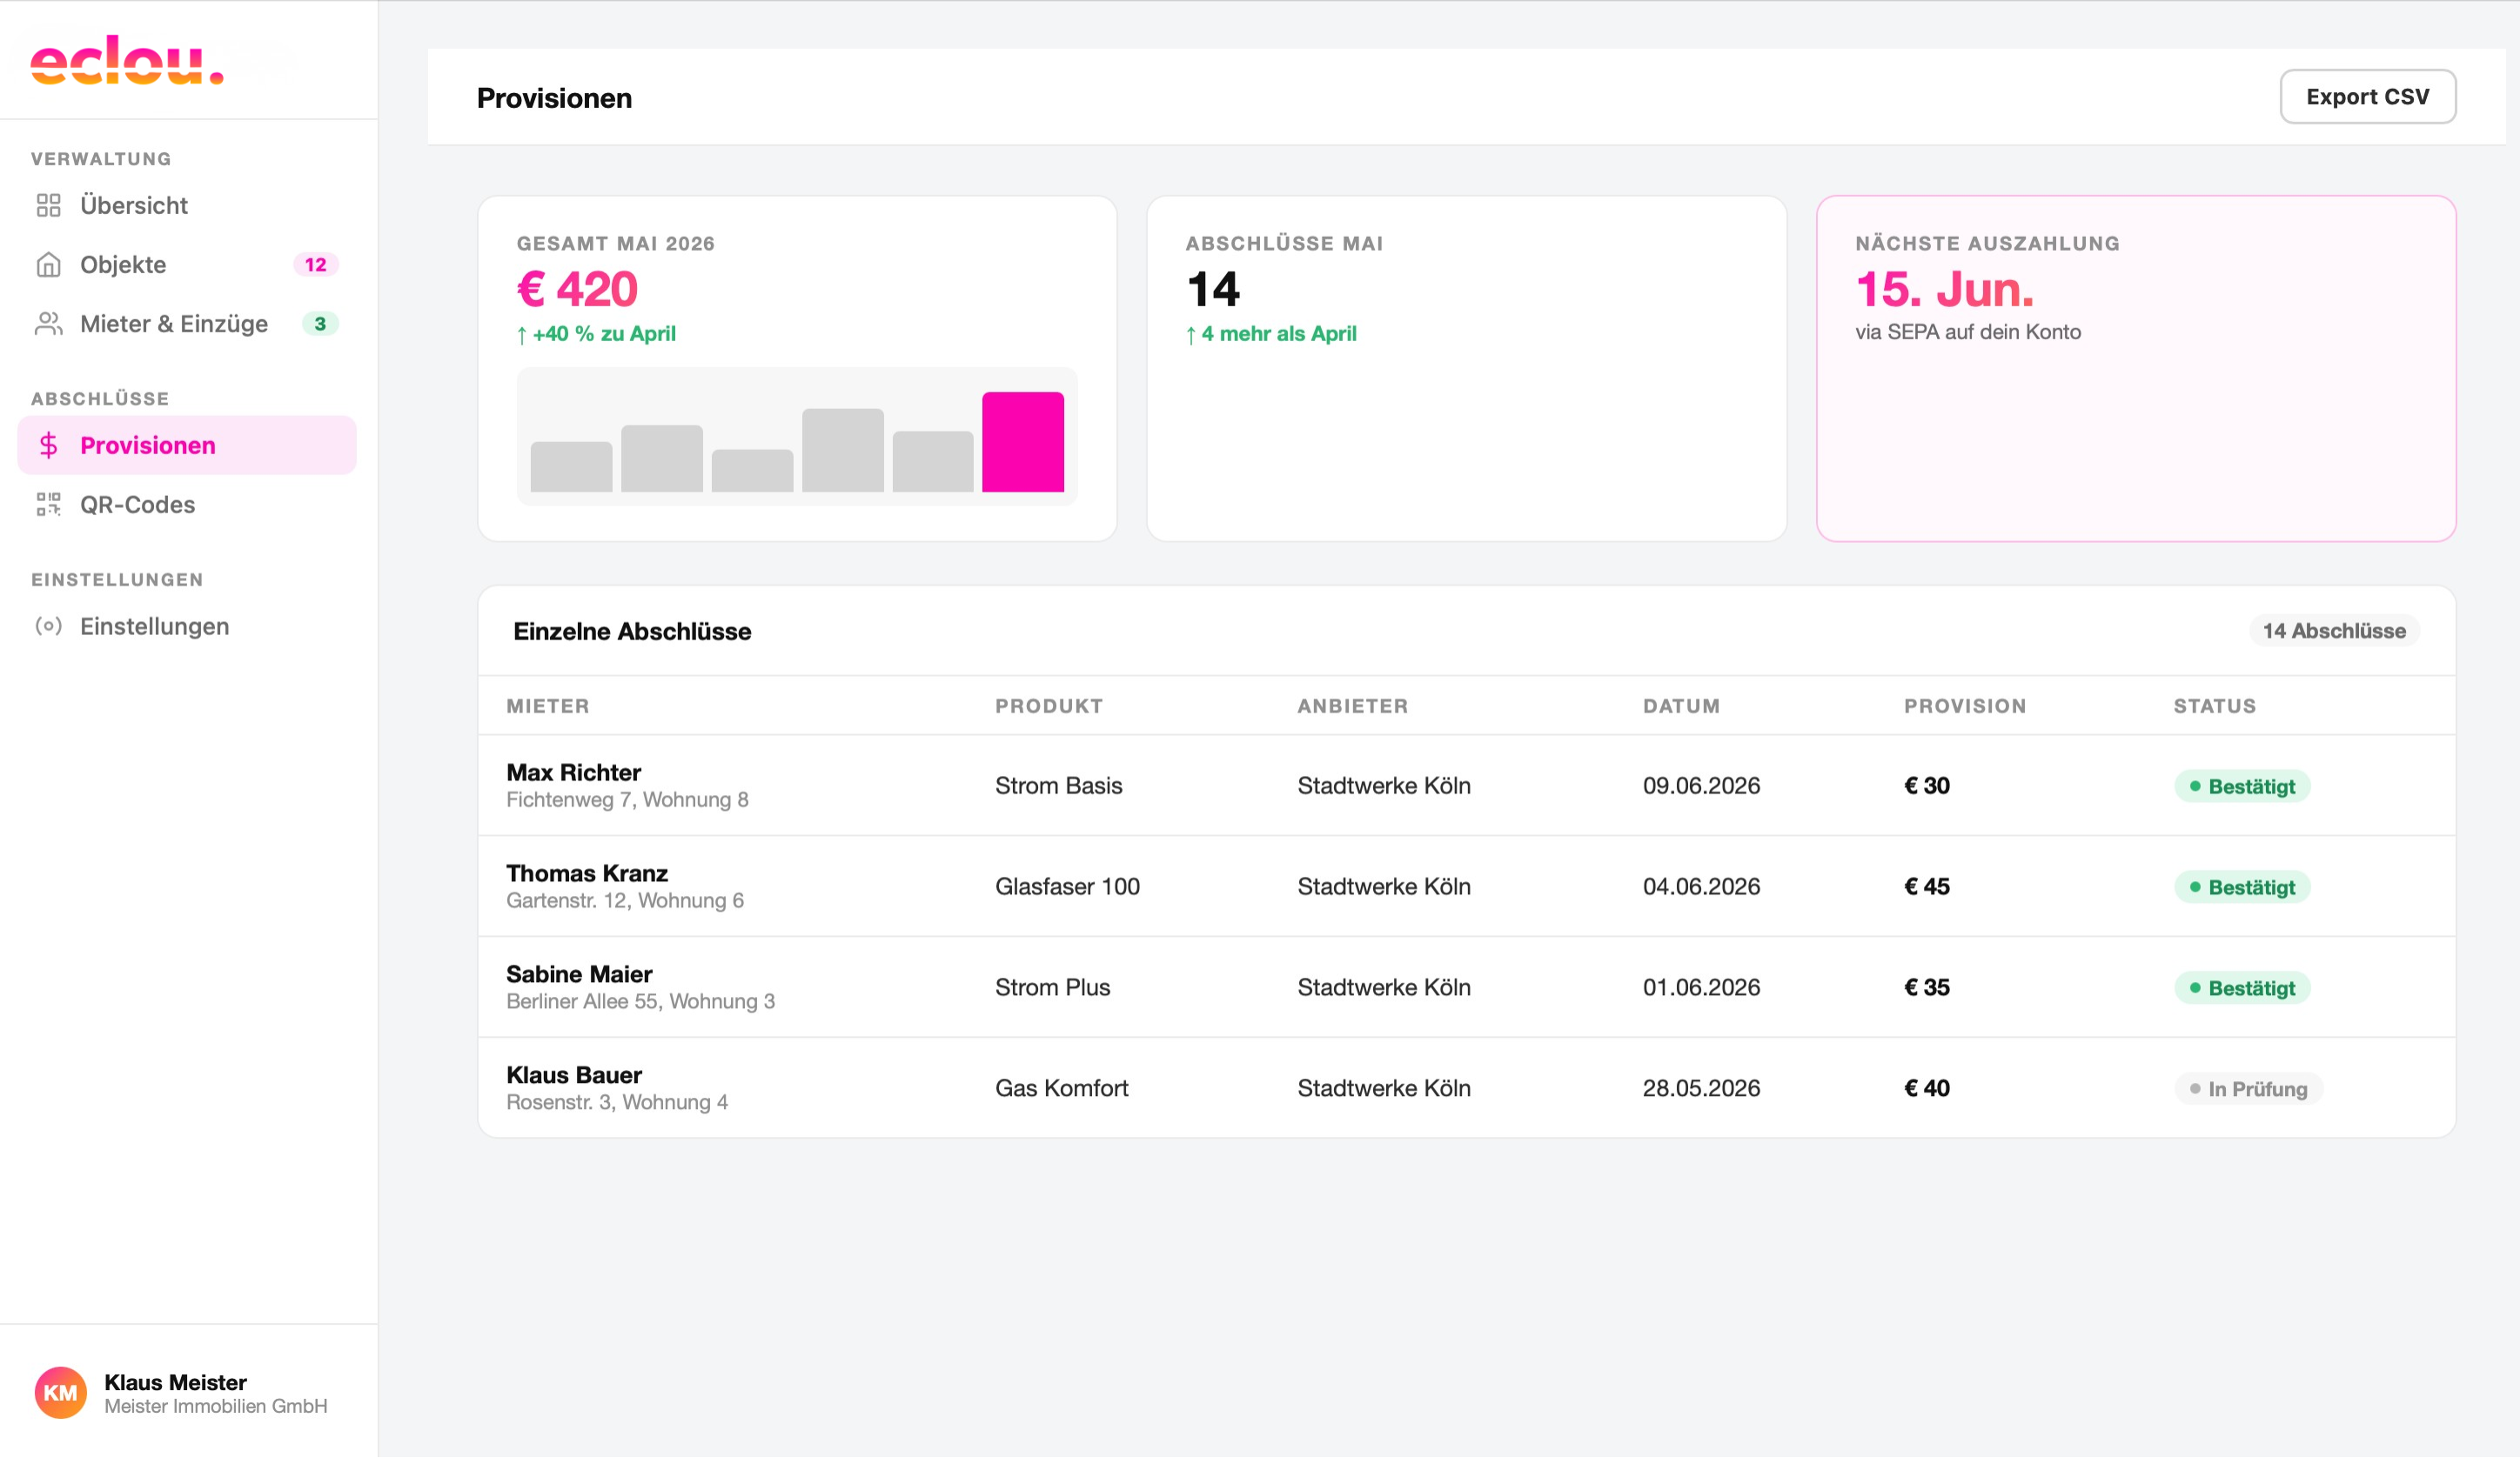Click the '15. Jun.' payout date
2520x1458 pixels.
coord(1944,289)
